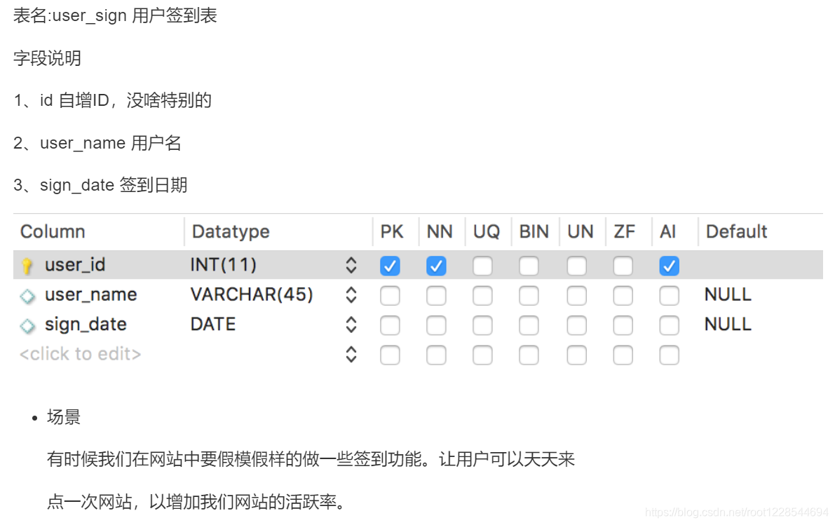Click the BIN column header
Screen dimensions: 835x525
pos(534,231)
